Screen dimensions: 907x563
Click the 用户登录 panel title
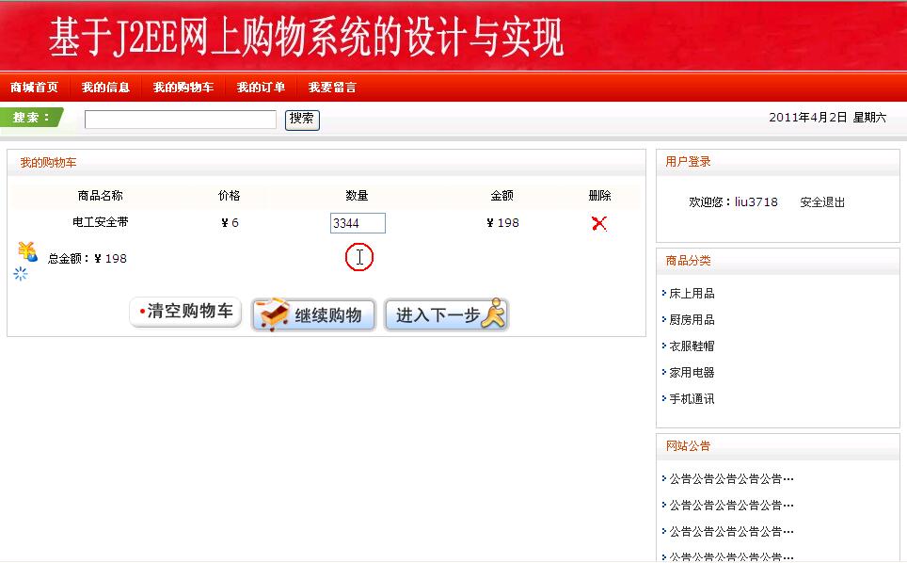(688, 161)
